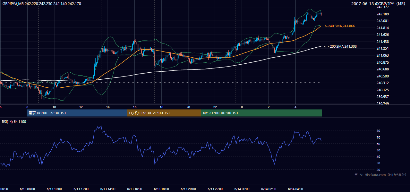Click RSI scale level 60
The height and width of the screenshot is (192, 410).
[x=378, y=144]
